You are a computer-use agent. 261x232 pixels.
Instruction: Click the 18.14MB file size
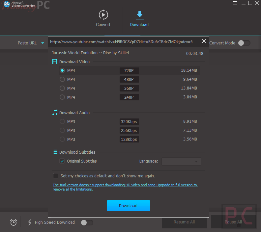tap(189, 70)
